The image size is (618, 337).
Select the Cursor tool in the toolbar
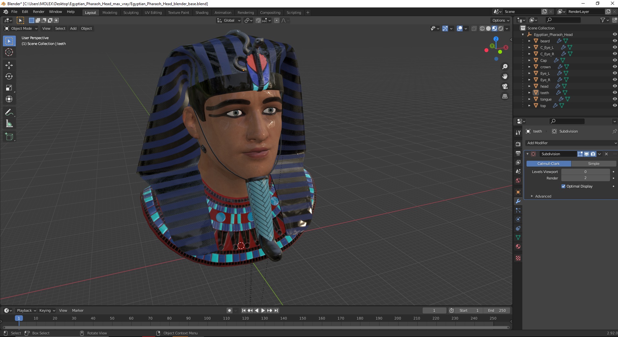[x=9, y=52]
